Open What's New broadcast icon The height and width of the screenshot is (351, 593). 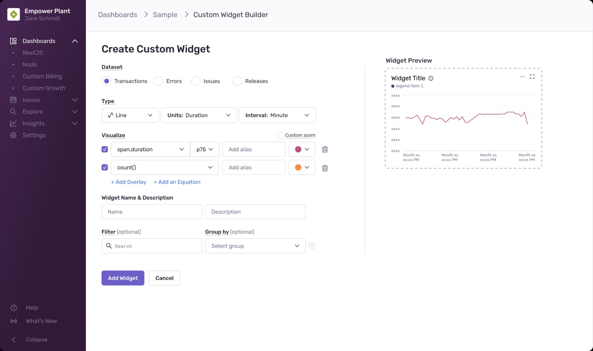click(x=14, y=321)
